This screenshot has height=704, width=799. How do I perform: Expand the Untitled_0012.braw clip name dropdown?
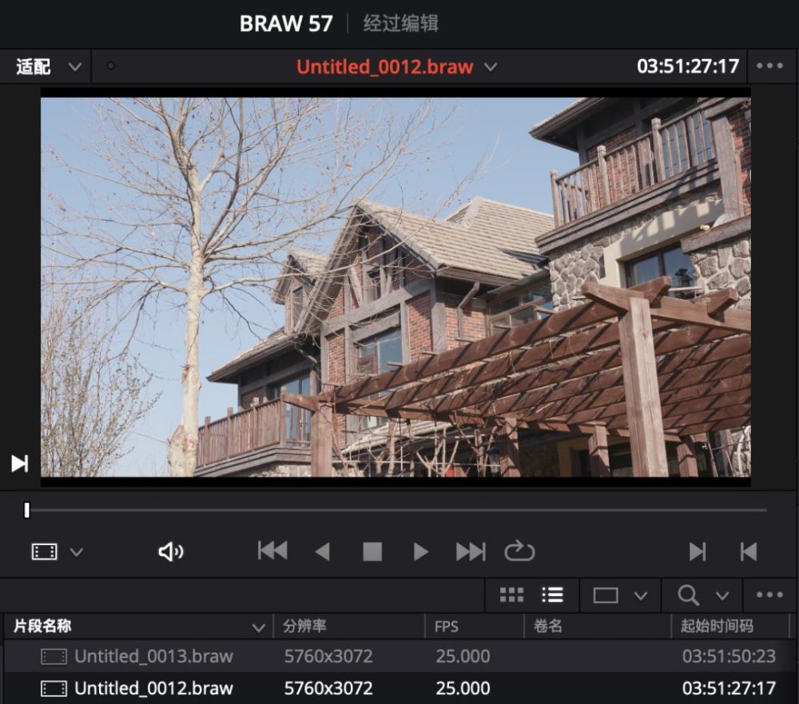coord(491,67)
